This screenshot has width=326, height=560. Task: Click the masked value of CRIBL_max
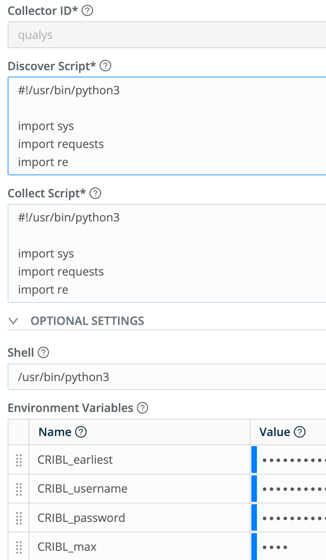click(275, 547)
